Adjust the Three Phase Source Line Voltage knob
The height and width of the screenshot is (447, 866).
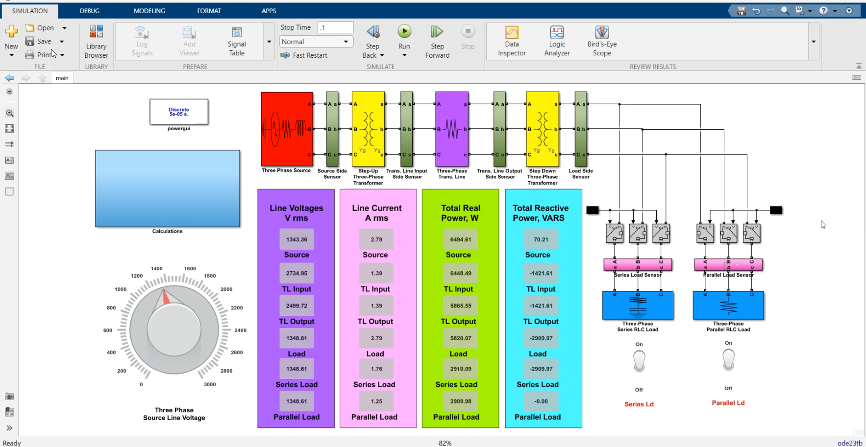pyautogui.click(x=174, y=329)
